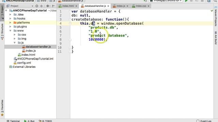Expand the css folder
The width and height of the screenshot is (218, 122).
tap(15, 35)
